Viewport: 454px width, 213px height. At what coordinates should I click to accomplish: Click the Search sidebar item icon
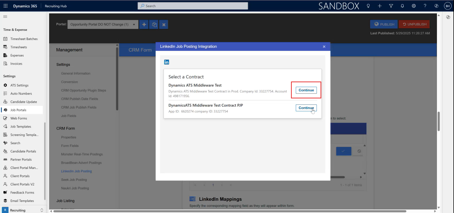point(5,143)
